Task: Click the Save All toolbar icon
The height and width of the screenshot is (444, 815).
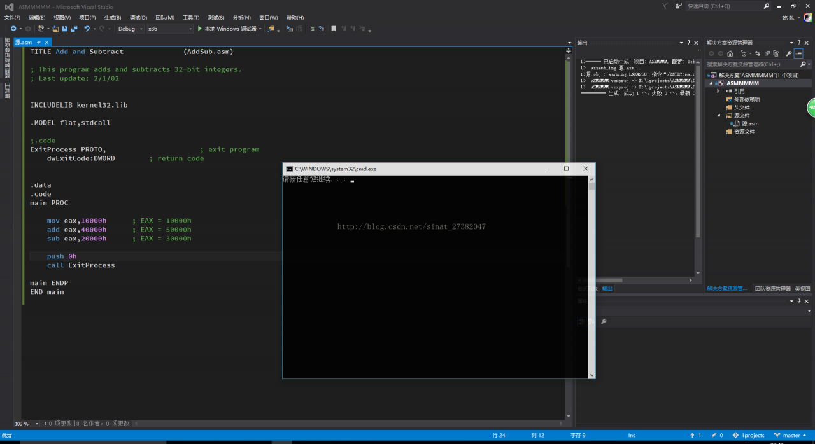Action: point(74,29)
